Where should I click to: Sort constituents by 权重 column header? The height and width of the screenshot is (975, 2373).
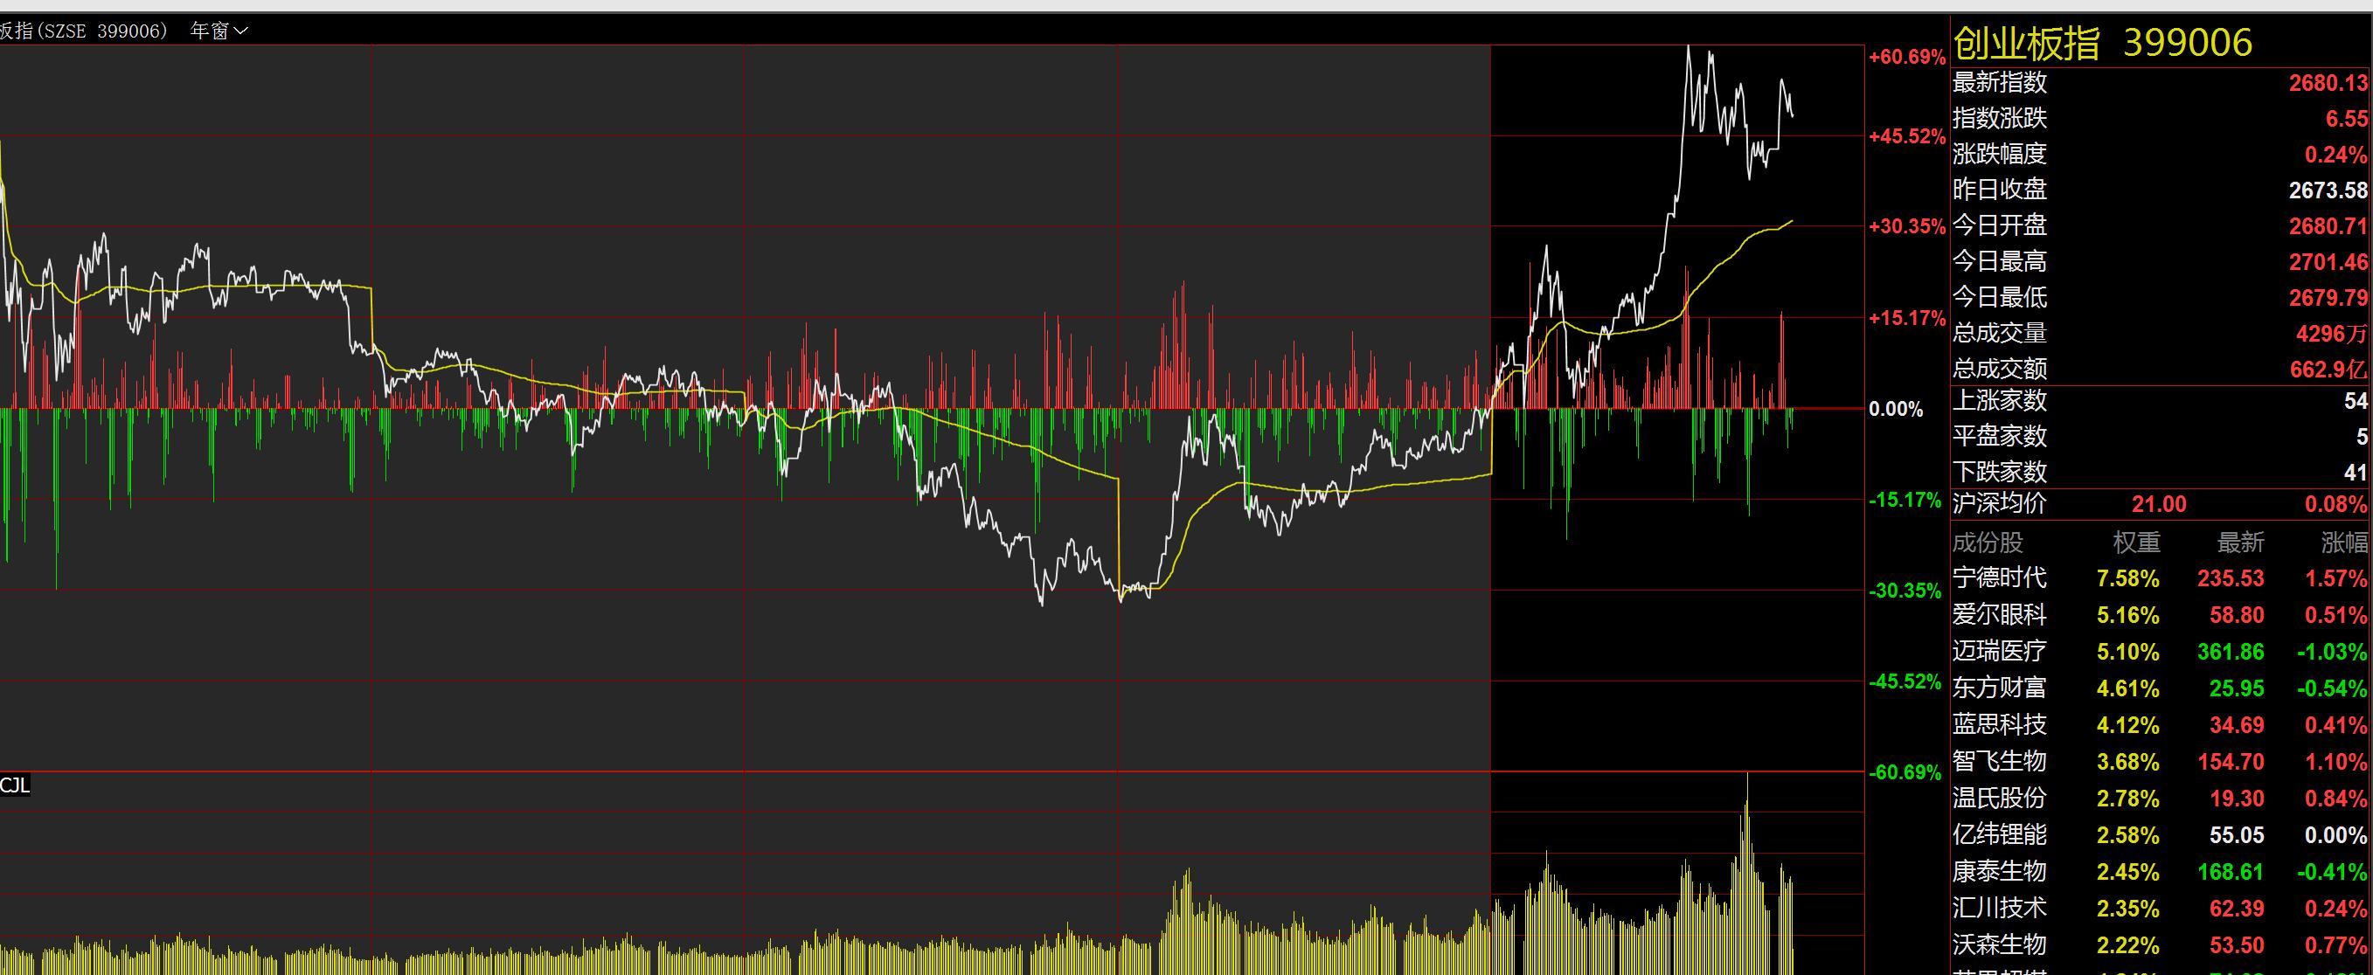pyautogui.click(x=2135, y=543)
